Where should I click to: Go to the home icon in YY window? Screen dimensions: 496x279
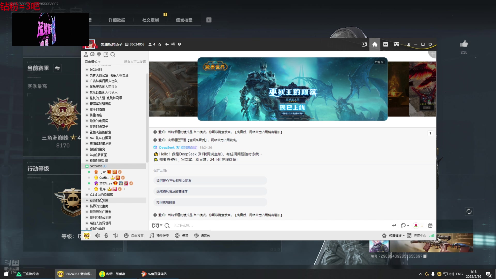(375, 44)
